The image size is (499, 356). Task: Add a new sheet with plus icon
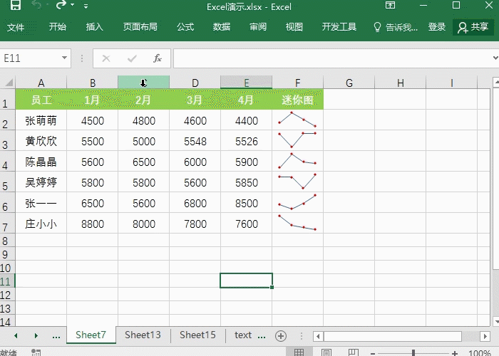click(x=281, y=335)
